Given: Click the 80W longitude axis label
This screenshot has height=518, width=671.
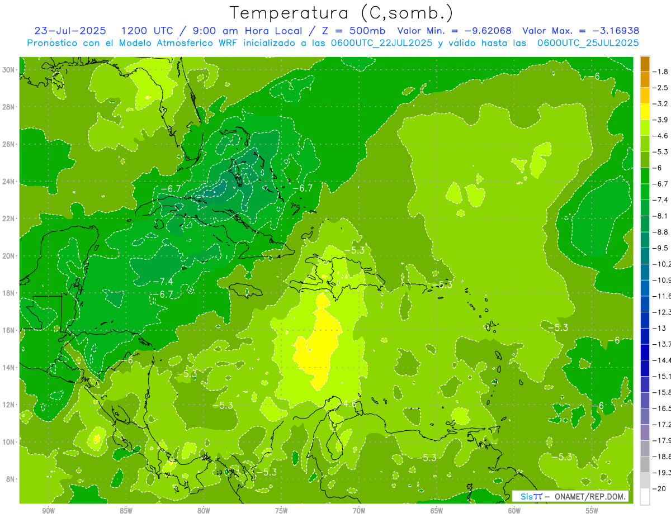Looking at the screenshot, I should point(204,510).
